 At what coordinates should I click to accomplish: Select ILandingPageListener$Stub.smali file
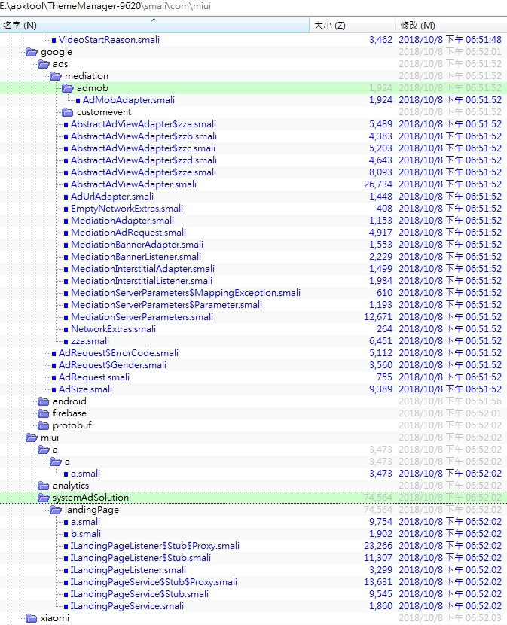(x=141, y=558)
